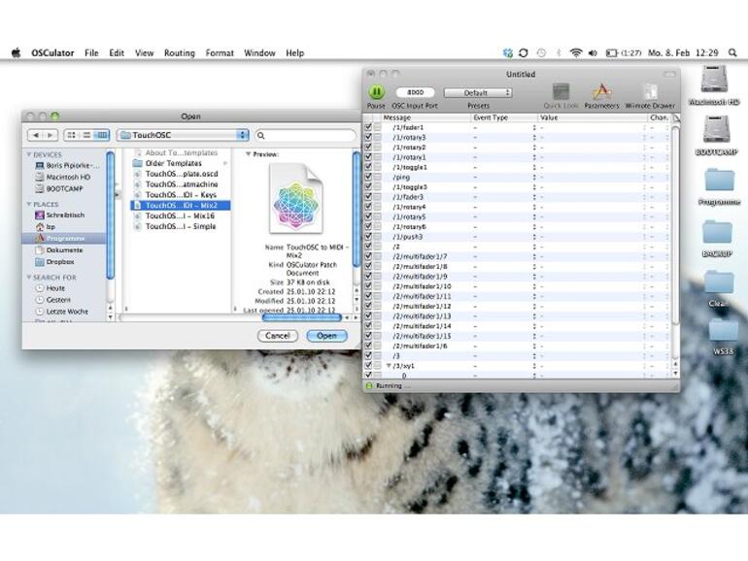Viewport: 748px width, 561px height.
Task: Click the search field in Open dialog
Action: tap(305, 135)
